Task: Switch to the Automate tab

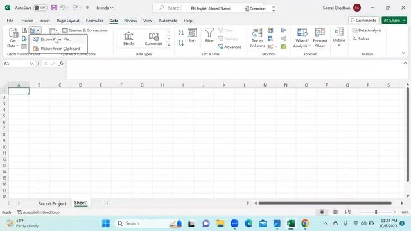Action: [x=168, y=21]
